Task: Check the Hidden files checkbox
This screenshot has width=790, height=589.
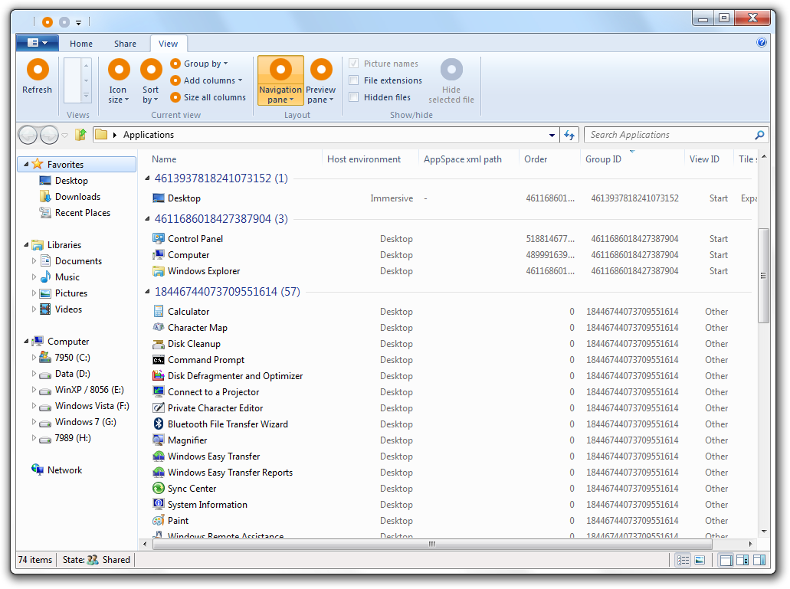Action: [x=354, y=97]
